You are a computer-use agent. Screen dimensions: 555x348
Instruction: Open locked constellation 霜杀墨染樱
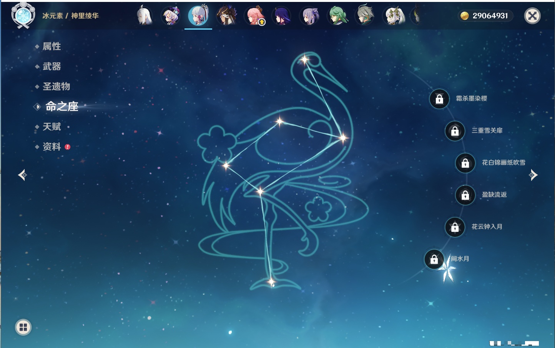pyautogui.click(x=439, y=99)
